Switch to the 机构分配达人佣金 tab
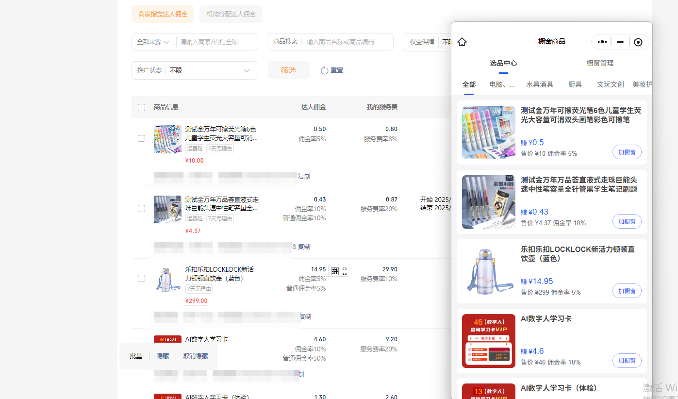Viewport: 678px width, 399px height. pyautogui.click(x=231, y=14)
